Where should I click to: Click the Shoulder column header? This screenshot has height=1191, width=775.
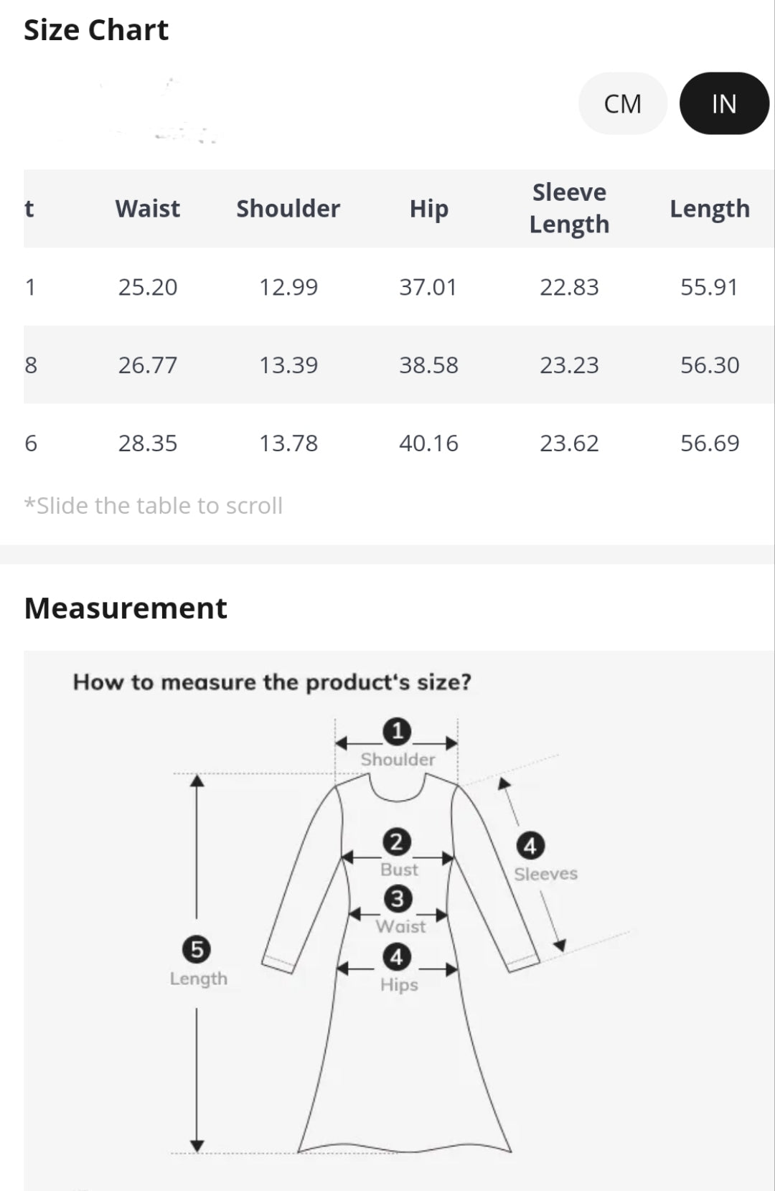tap(288, 209)
